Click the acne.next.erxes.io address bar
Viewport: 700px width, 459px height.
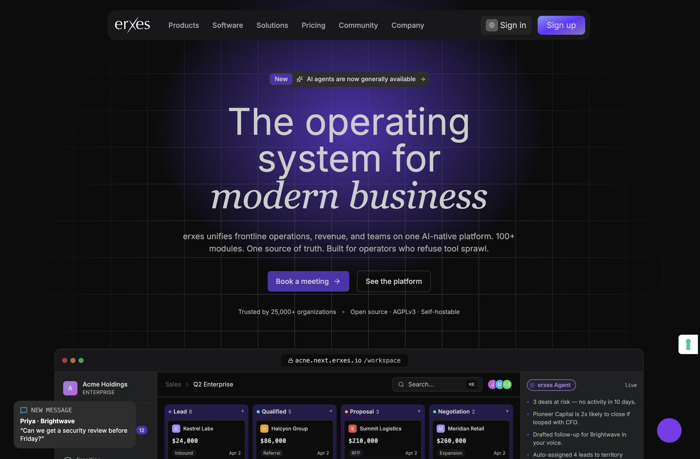click(x=345, y=360)
